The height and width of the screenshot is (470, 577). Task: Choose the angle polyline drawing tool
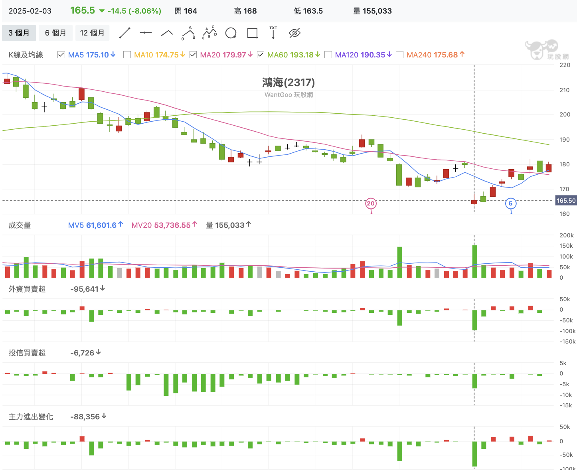pyautogui.click(x=167, y=33)
